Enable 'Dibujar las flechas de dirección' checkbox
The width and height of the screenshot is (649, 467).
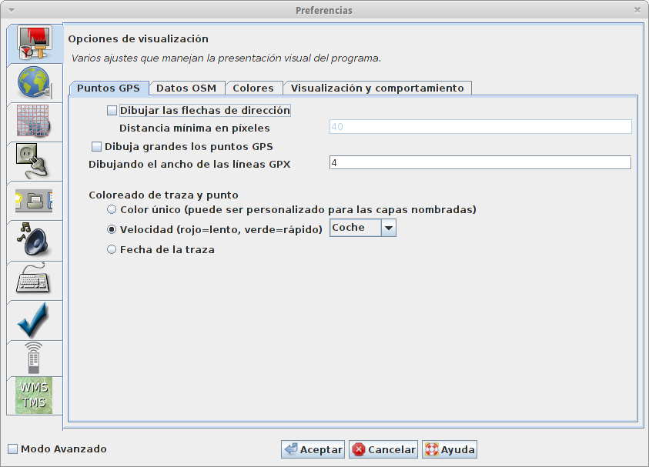[x=112, y=111]
